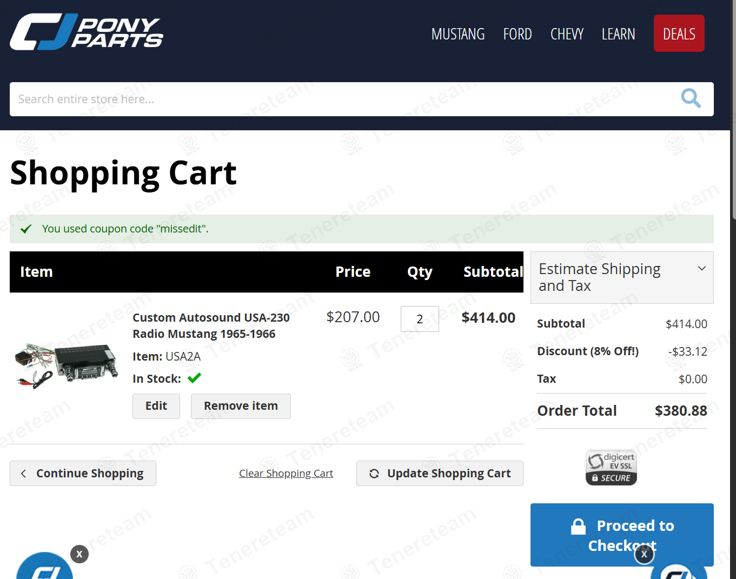Viewport: 736px width, 579px height.
Task: Click the DigiCert EV SSL secure badge
Action: 611,467
